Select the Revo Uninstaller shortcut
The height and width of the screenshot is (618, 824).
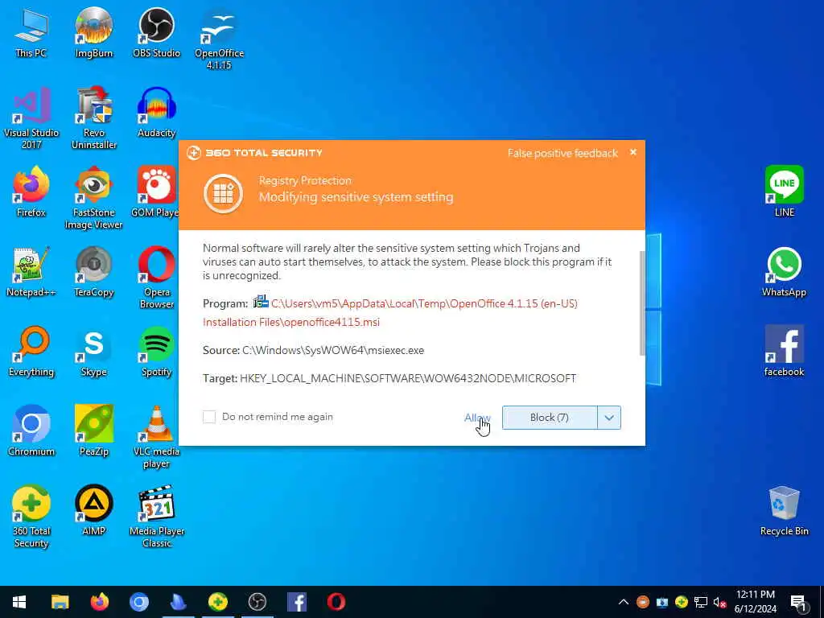(x=93, y=118)
